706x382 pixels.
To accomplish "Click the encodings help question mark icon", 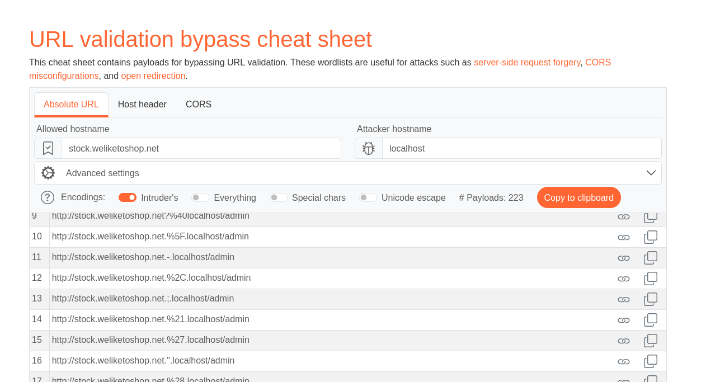I will click(48, 197).
